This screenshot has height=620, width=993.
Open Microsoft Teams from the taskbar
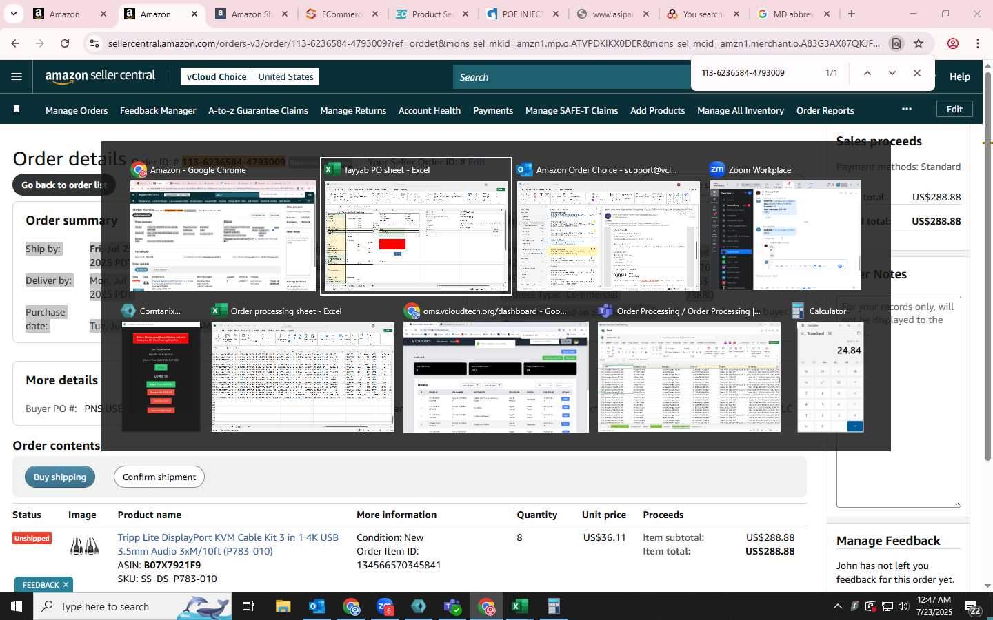click(452, 606)
